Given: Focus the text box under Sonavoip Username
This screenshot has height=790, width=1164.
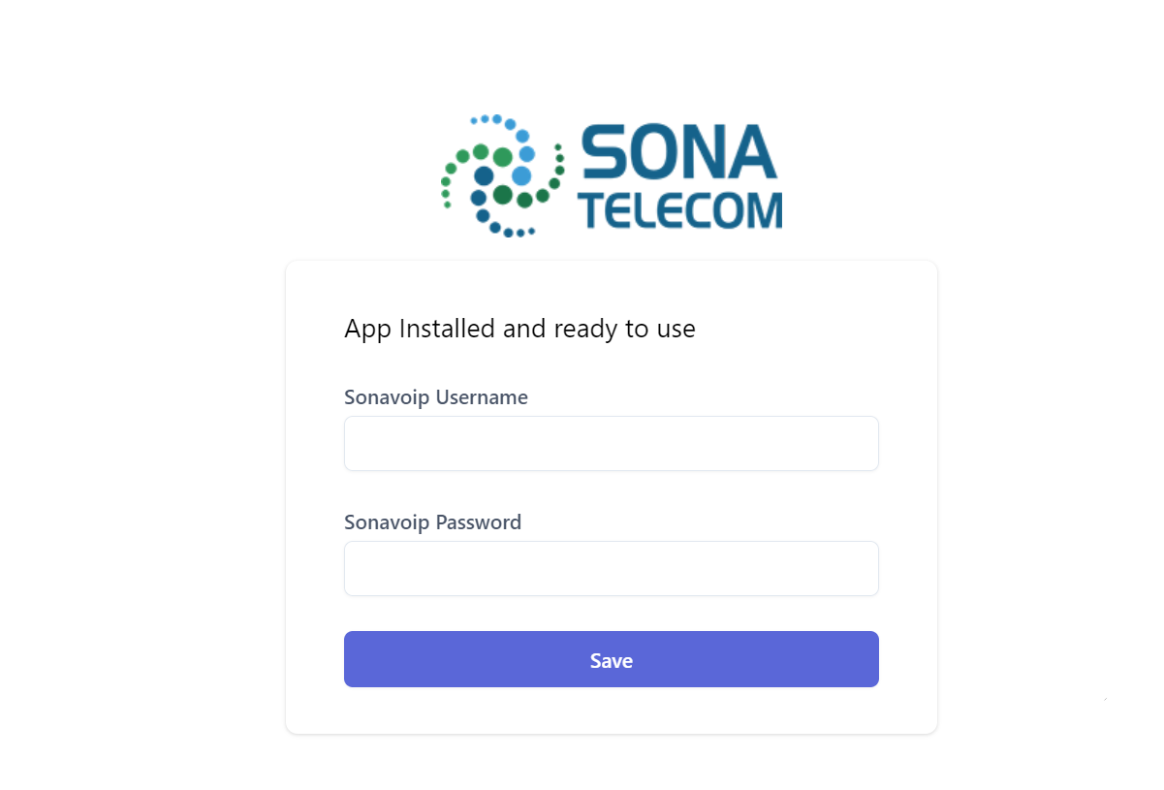Looking at the screenshot, I should pyautogui.click(x=611, y=444).
